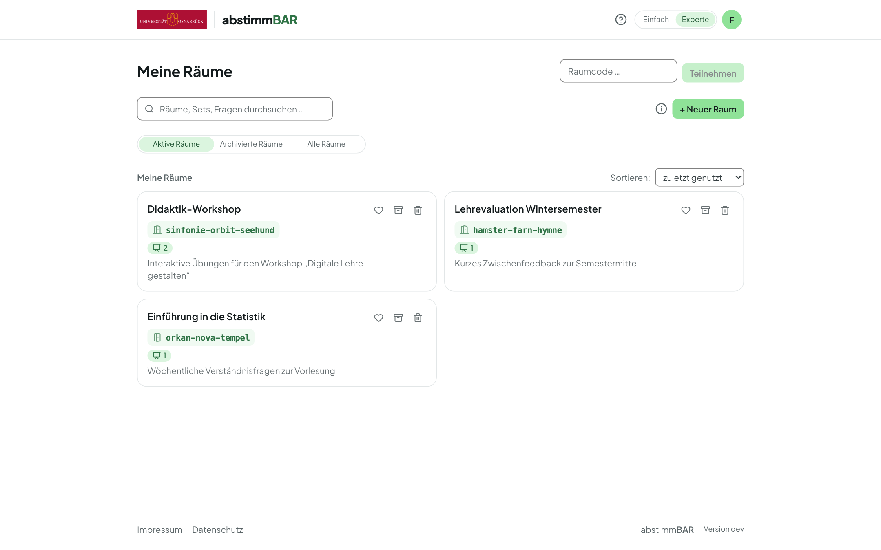Open the Einführung in die Statistik title
The height and width of the screenshot is (550, 881).
[206, 317]
